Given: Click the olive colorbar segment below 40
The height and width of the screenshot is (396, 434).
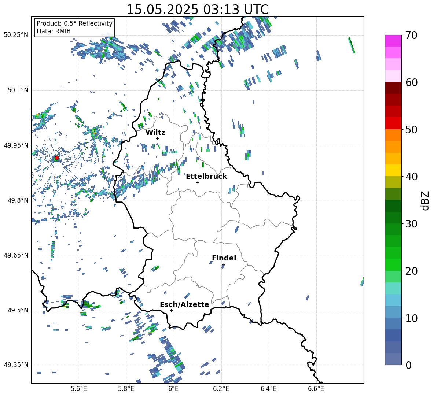Looking at the screenshot, I should (393, 182).
